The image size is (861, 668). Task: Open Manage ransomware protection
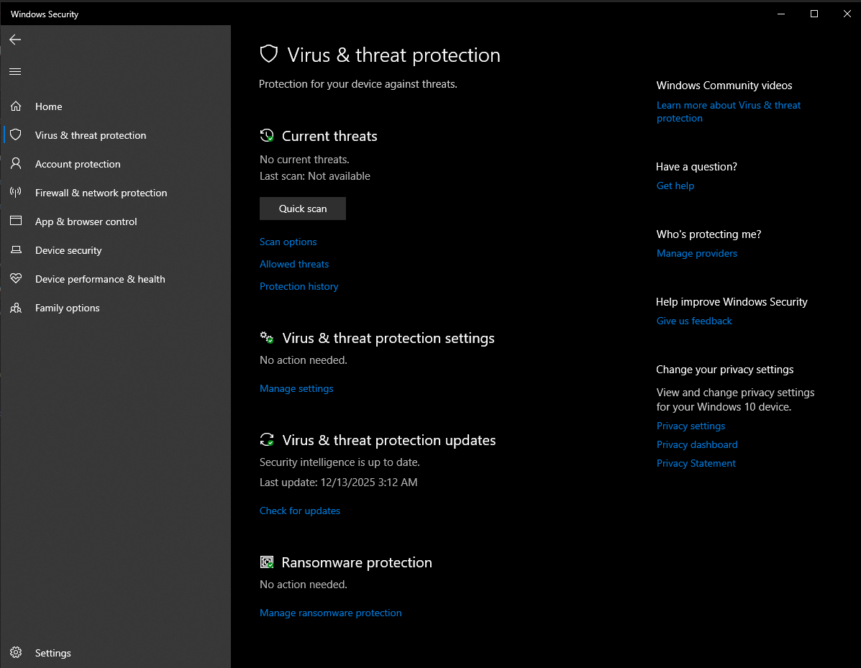pyautogui.click(x=330, y=613)
